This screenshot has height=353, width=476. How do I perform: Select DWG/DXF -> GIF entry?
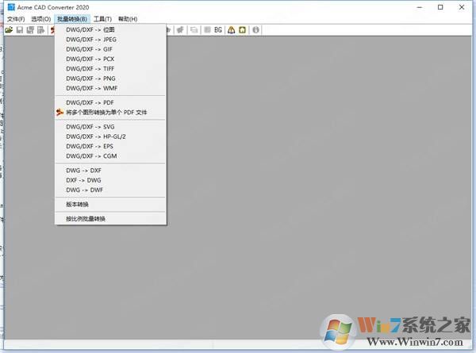point(110,49)
